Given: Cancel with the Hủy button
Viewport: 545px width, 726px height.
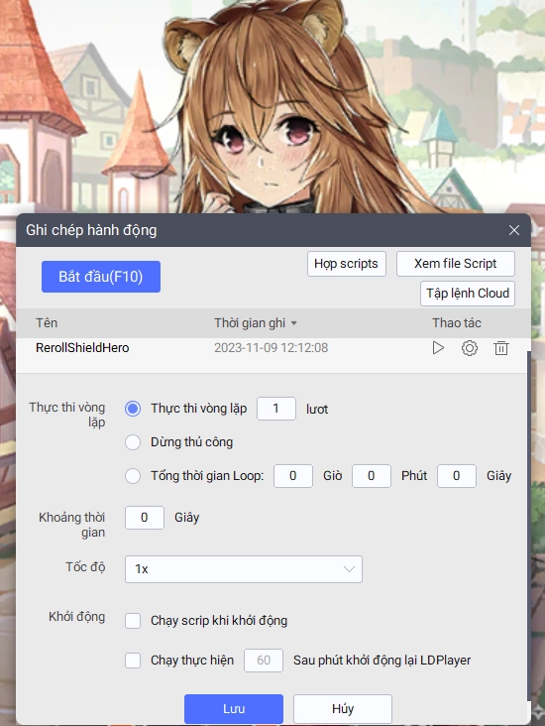Looking at the screenshot, I should [343, 709].
